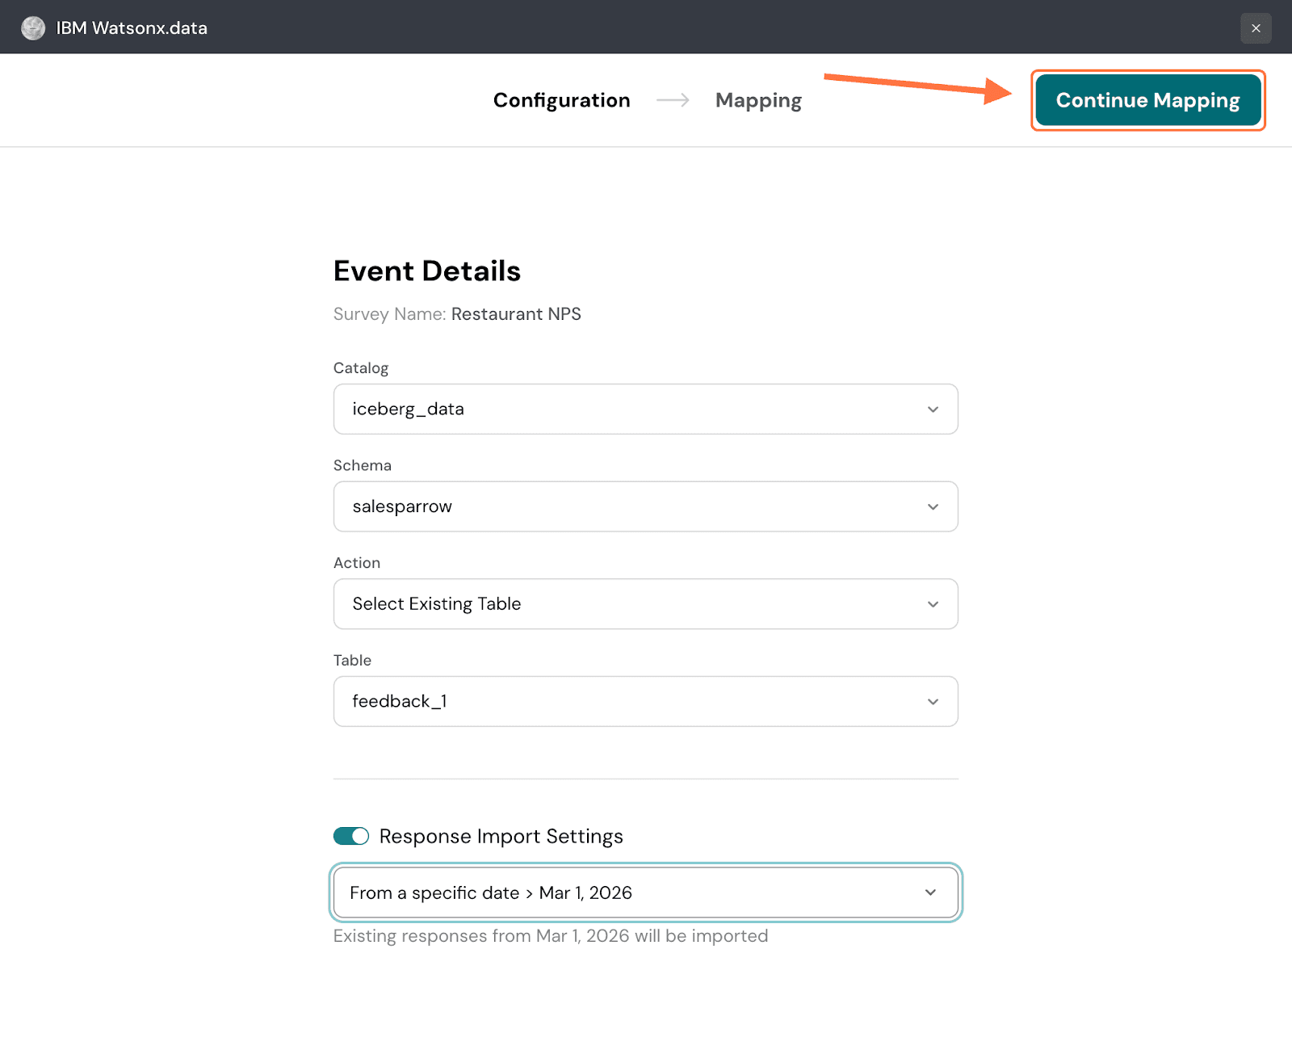Viewport: 1292px width, 1054px height.
Task: Close the IBM Watsonx.data dialog
Action: click(1256, 28)
